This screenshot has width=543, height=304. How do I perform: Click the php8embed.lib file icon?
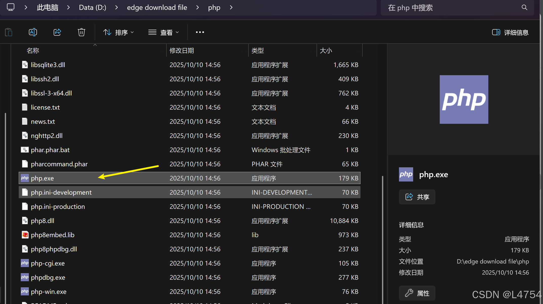tap(25, 235)
